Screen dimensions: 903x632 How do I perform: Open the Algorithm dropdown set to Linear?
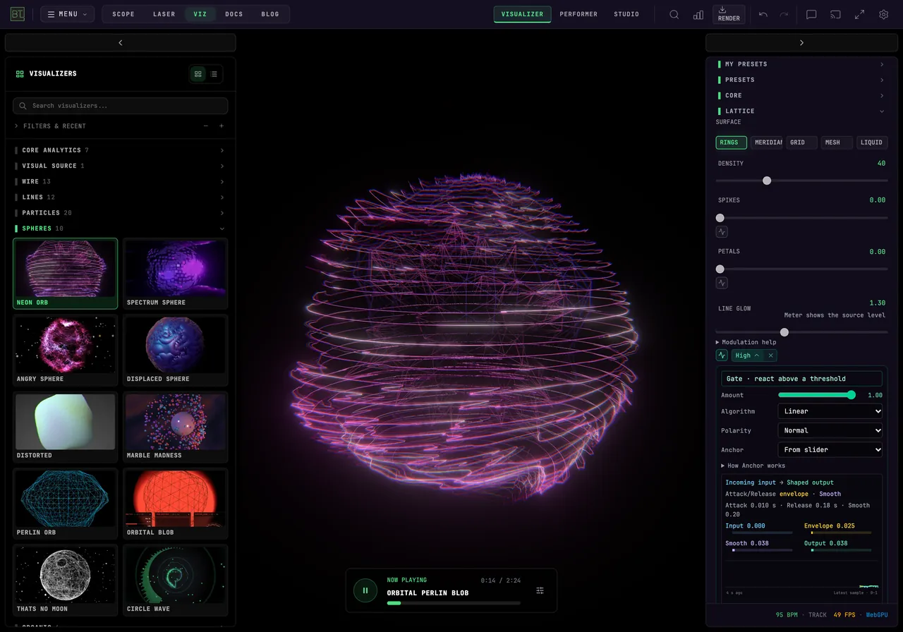pyautogui.click(x=830, y=411)
